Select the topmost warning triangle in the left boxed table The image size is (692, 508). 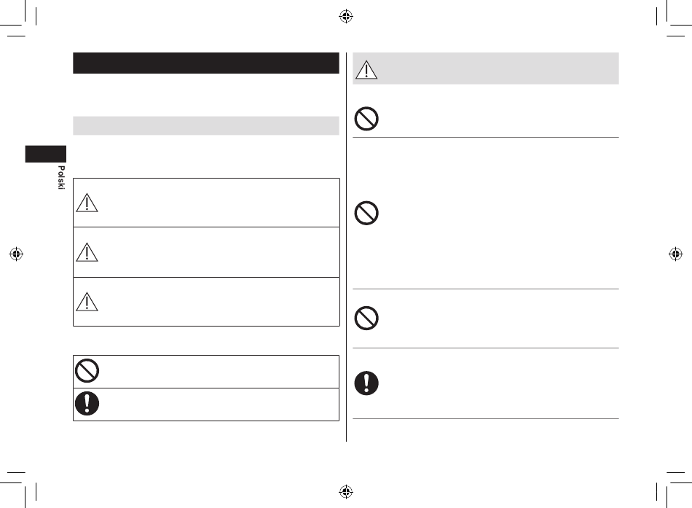[x=87, y=203]
